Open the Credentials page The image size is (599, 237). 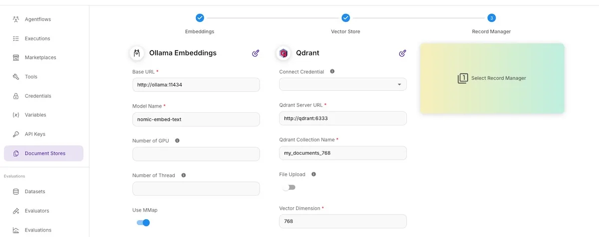[x=43, y=96]
